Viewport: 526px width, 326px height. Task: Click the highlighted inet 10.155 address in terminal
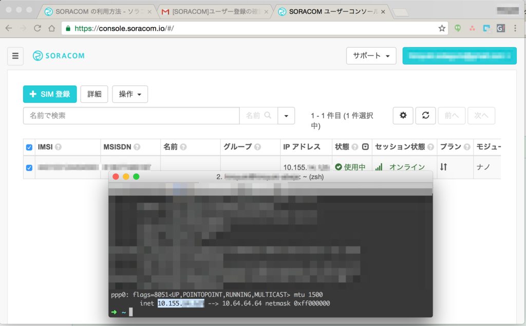click(181, 303)
